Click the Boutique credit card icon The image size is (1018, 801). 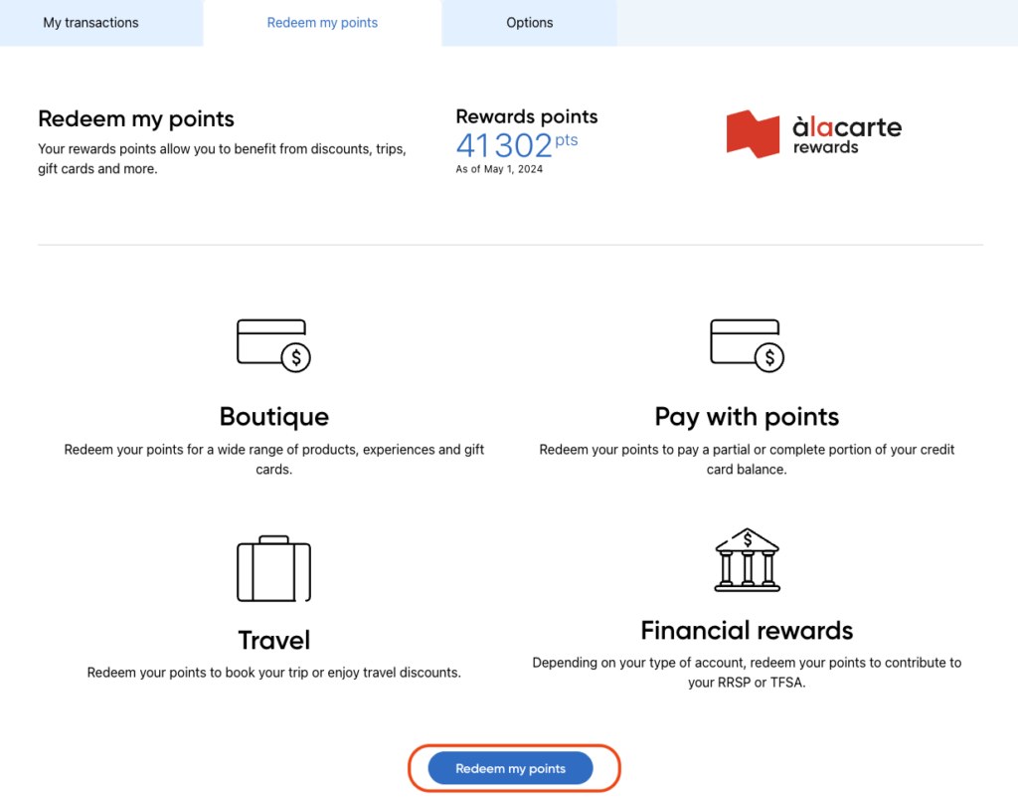point(273,342)
